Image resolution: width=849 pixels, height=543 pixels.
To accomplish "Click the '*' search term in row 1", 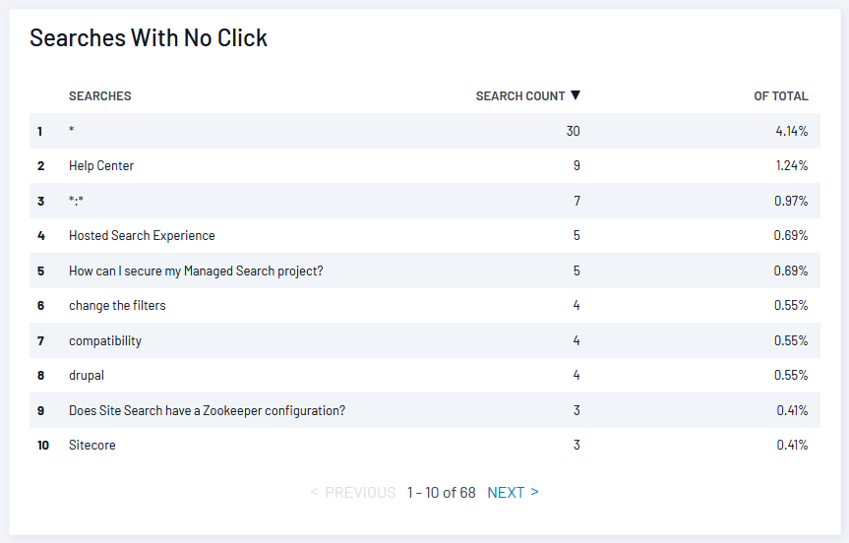I will pos(72,130).
